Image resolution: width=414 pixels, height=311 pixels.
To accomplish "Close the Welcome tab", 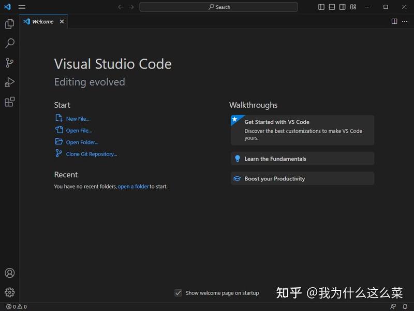I will point(62,21).
